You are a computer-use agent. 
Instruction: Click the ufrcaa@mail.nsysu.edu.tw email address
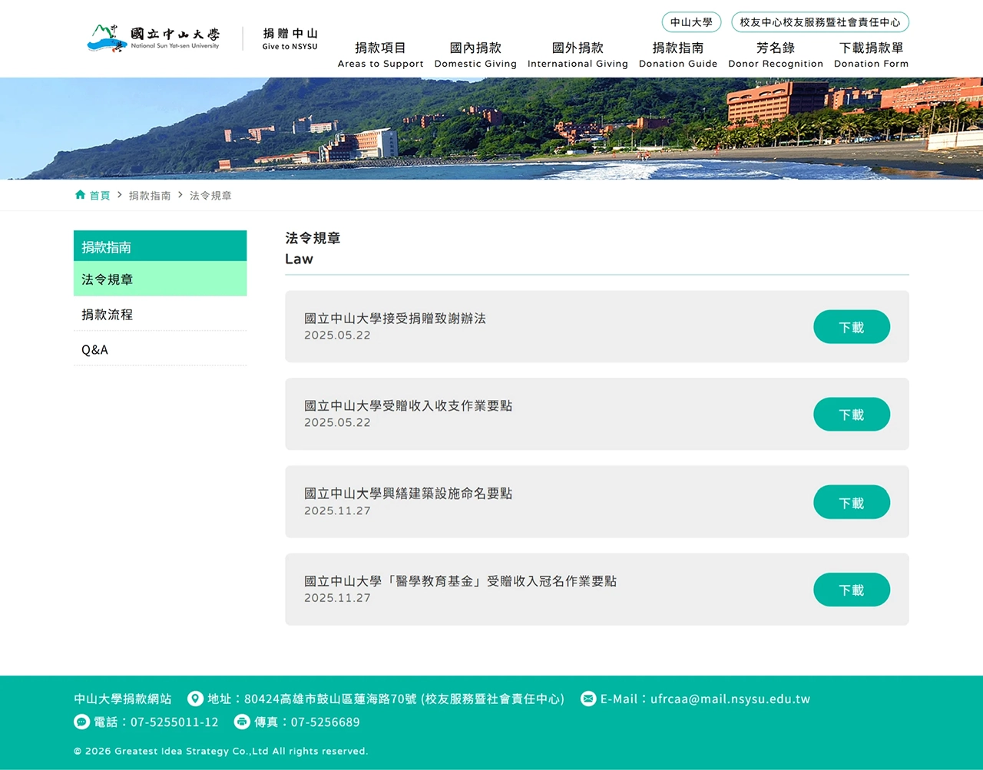(730, 699)
